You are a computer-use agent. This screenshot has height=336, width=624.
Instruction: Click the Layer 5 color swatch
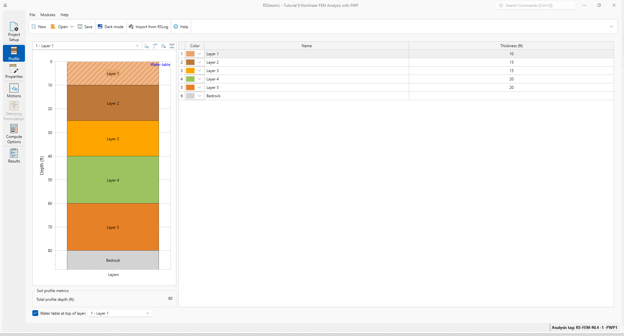(x=190, y=88)
